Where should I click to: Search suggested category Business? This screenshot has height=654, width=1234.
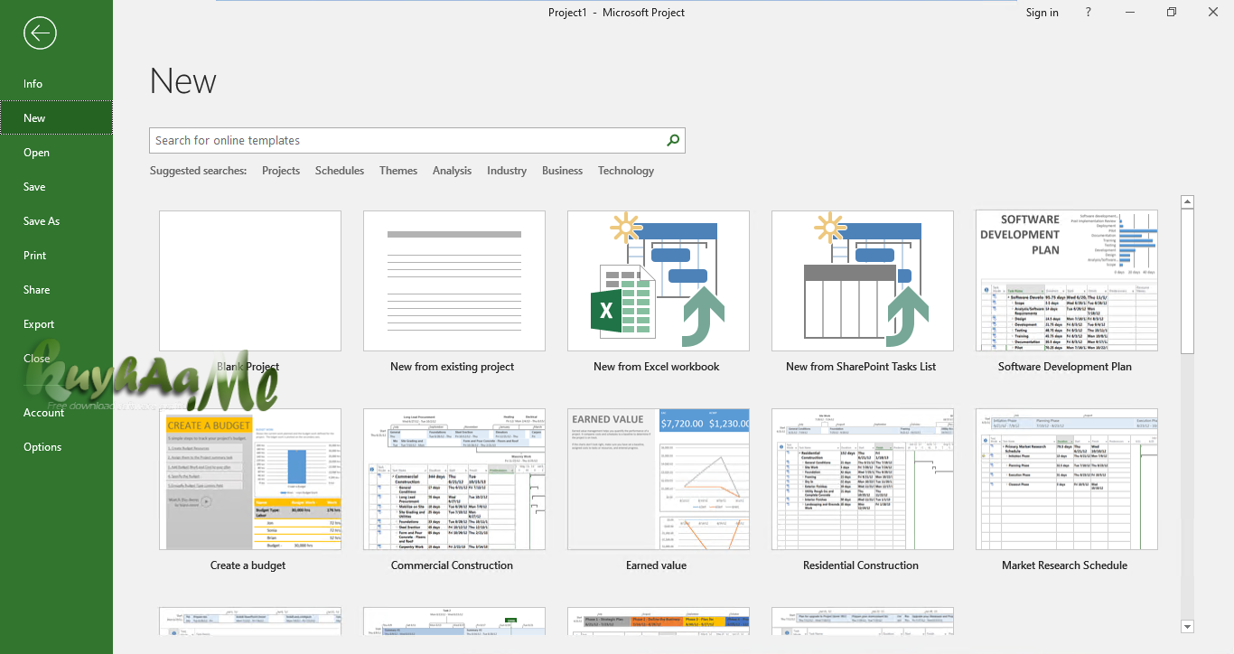tap(562, 171)
